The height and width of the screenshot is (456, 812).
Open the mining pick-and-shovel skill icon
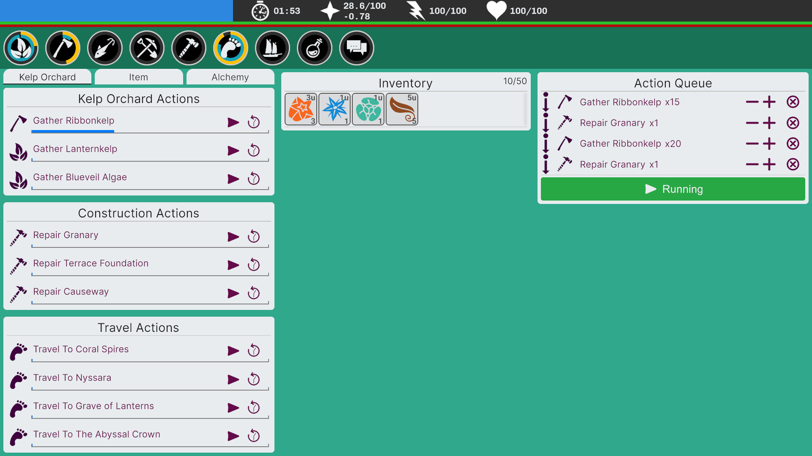(146, 48)
